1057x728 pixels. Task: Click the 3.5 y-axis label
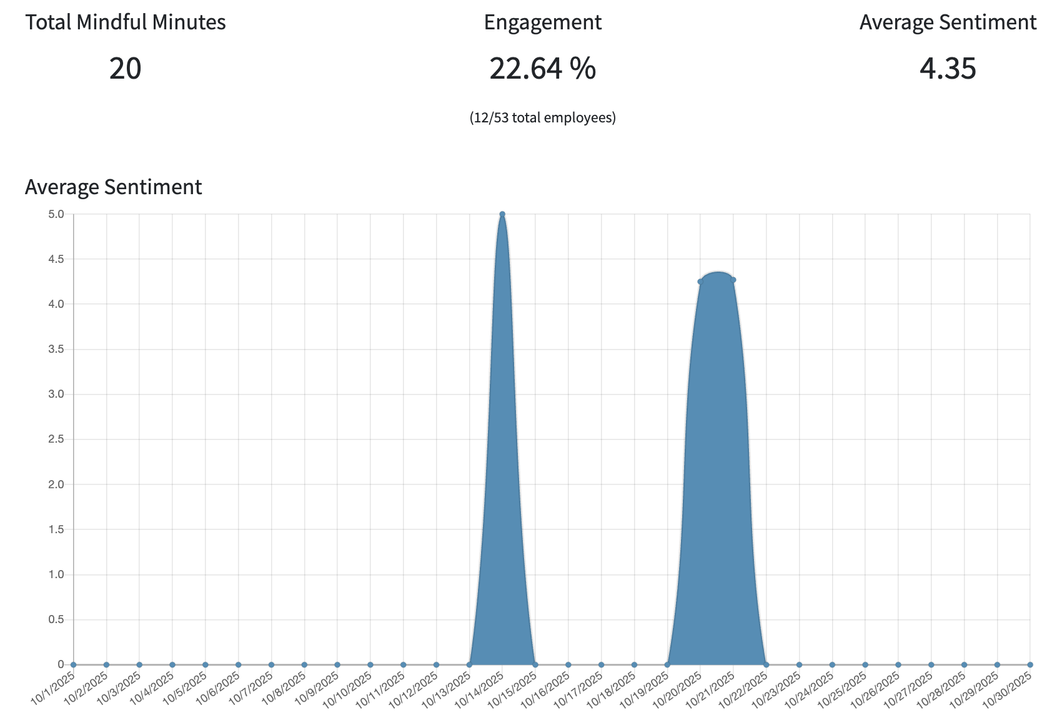coord(56,349)
